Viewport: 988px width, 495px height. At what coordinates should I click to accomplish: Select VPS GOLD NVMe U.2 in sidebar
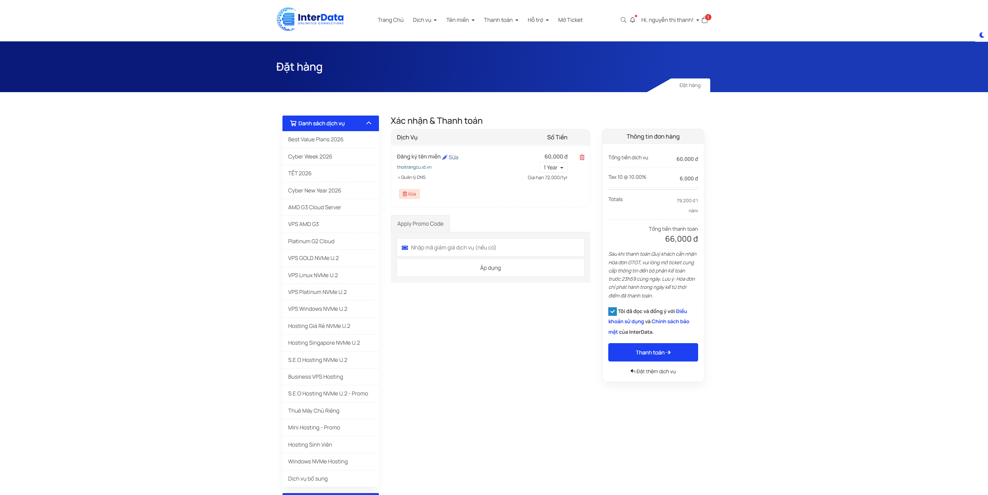pyautogui.click(x=313, y=258)
